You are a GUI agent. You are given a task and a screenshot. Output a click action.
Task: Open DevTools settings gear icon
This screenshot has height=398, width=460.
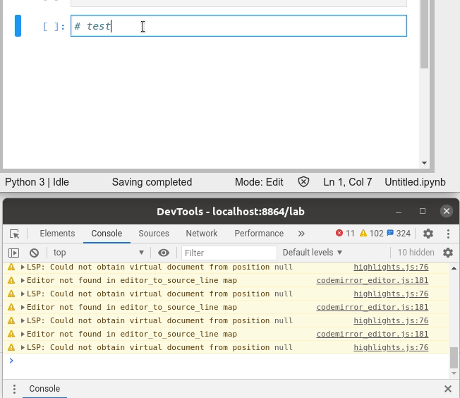pyautogui.click(x=428, y=234)
